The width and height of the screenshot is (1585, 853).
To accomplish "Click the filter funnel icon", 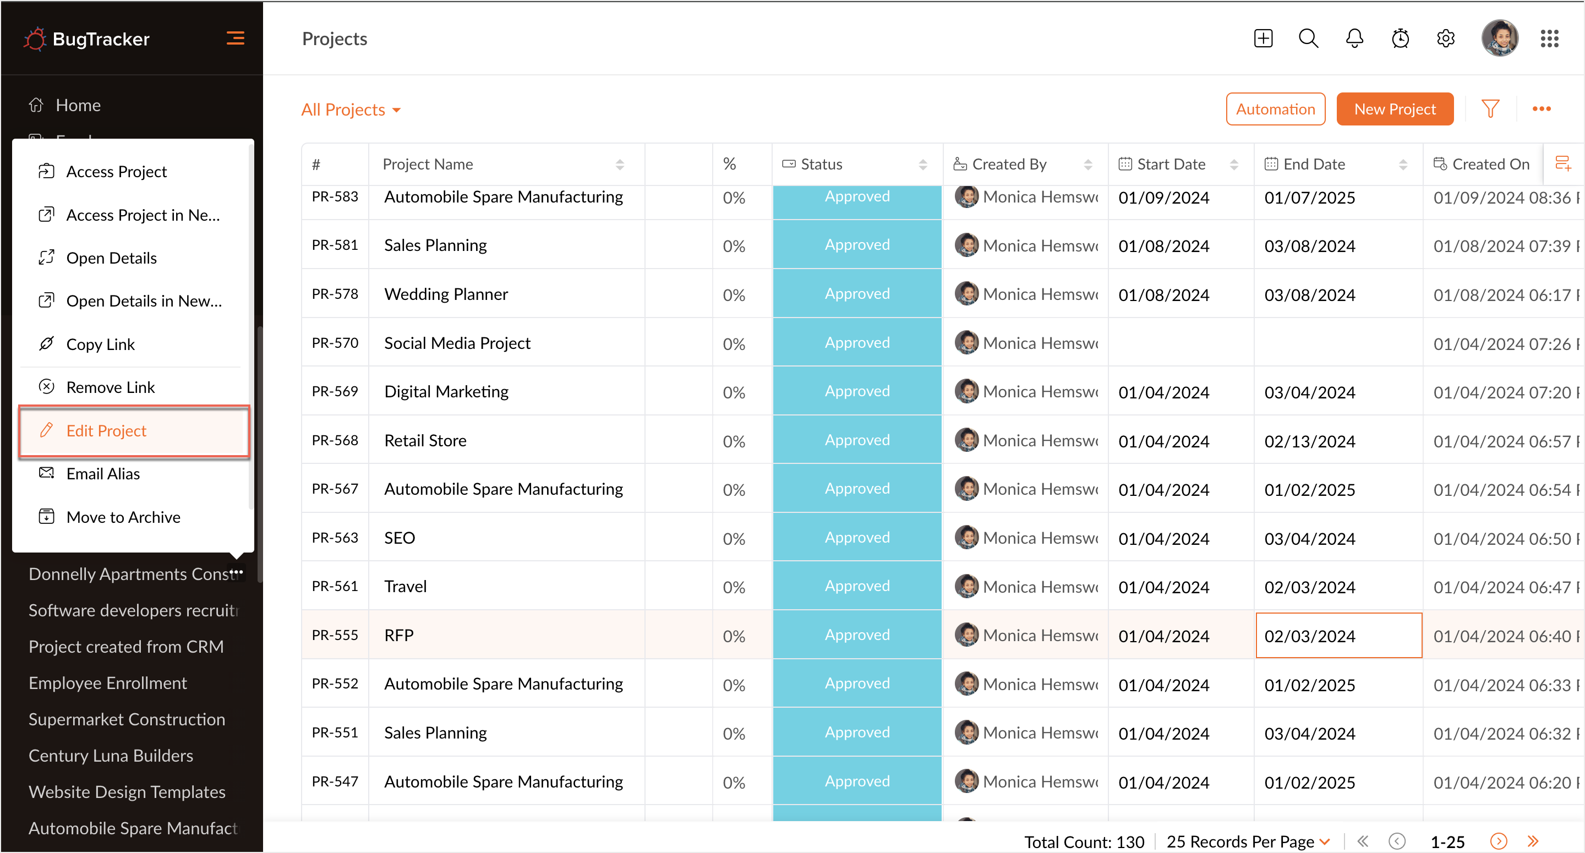I will click(1490, 109).
